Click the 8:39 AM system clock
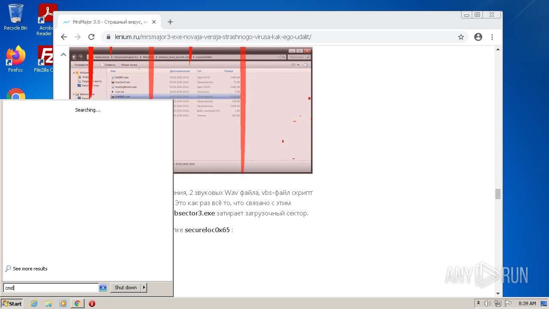Viewport: 549px width, 309px height. pyautogui.click(x=527, y=303)
